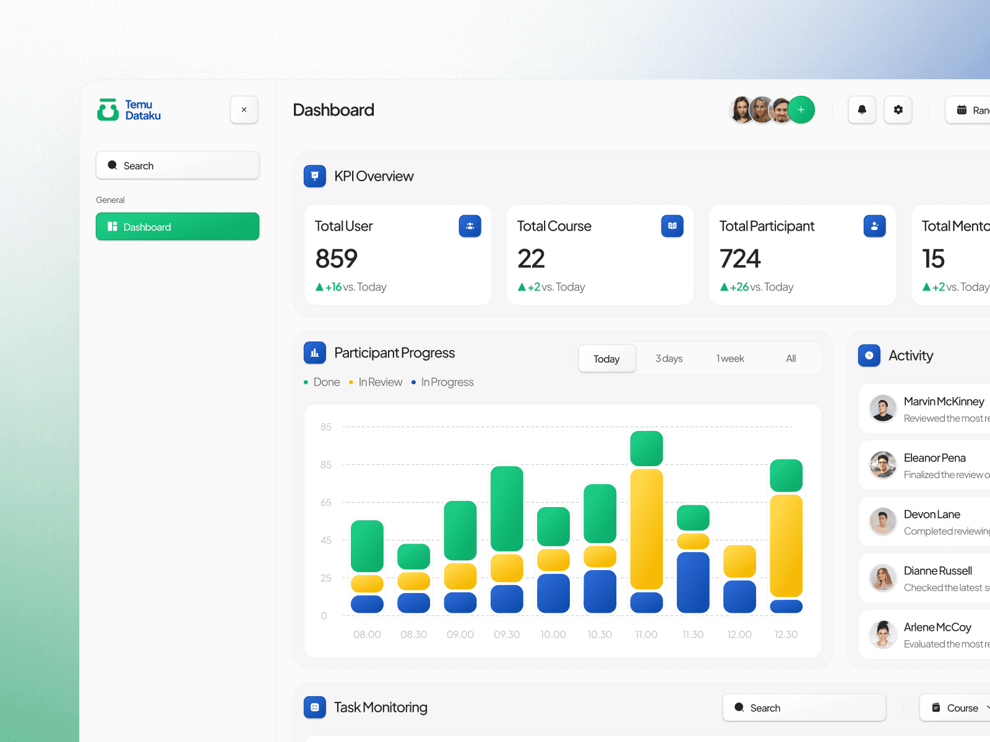Click the green bar segment at 08.00
Image resolution: width=990 pixels, height=742 pixels.
click(367, 546)
